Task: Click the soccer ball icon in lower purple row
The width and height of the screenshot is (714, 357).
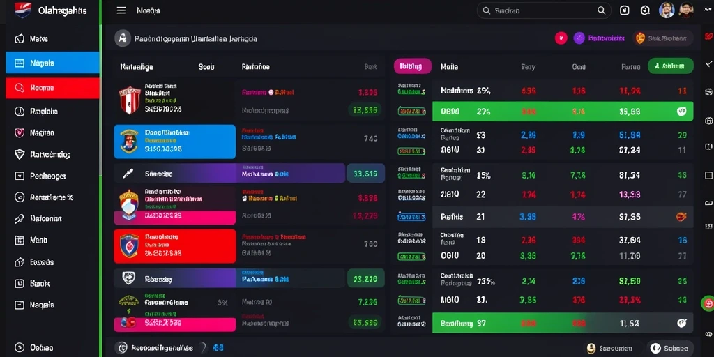Action: point(129,278)
